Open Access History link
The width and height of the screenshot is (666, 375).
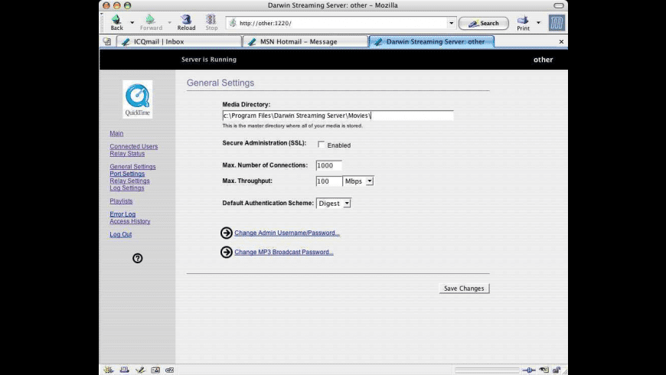[x=130, y=221]
